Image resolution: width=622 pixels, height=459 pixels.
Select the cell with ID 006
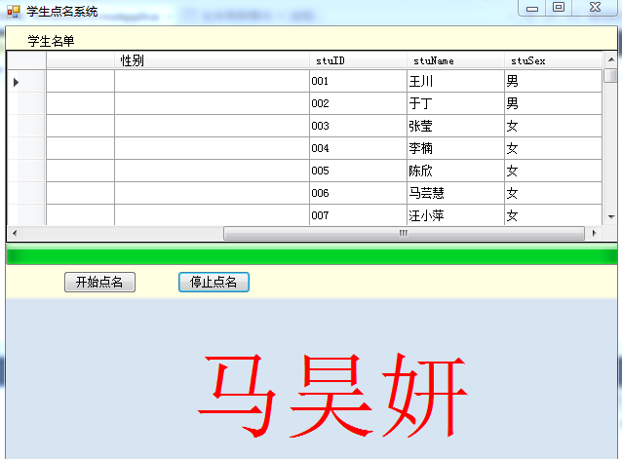pyautogui.click(x=358, y=193)
